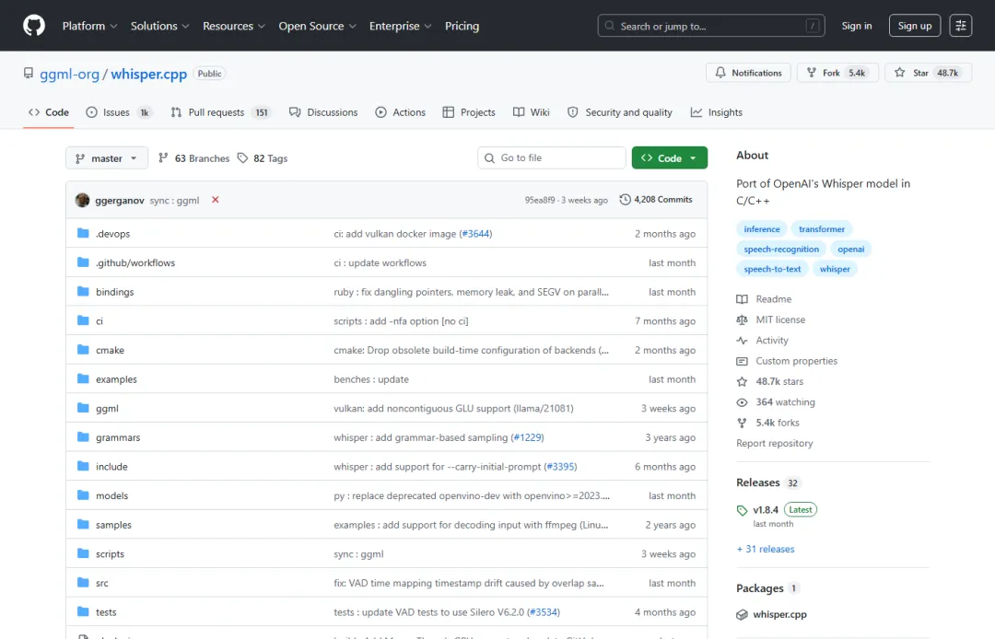This screenshot has width=995, height=639.
Task: Click the folder icon beside ggml
Action: (83, 408)
